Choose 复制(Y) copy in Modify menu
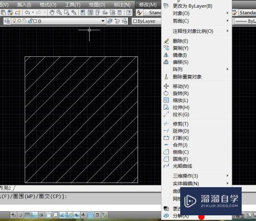Viewport: 256px width, 221px height. coord(196,48)
